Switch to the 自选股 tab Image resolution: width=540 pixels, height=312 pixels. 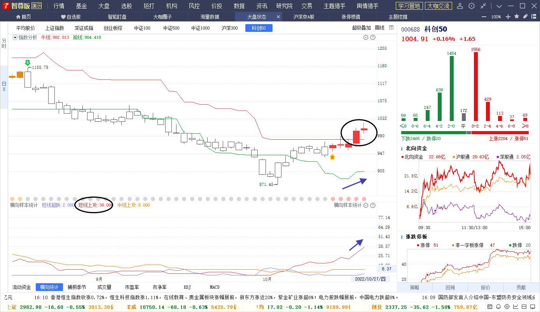(71, 17)
